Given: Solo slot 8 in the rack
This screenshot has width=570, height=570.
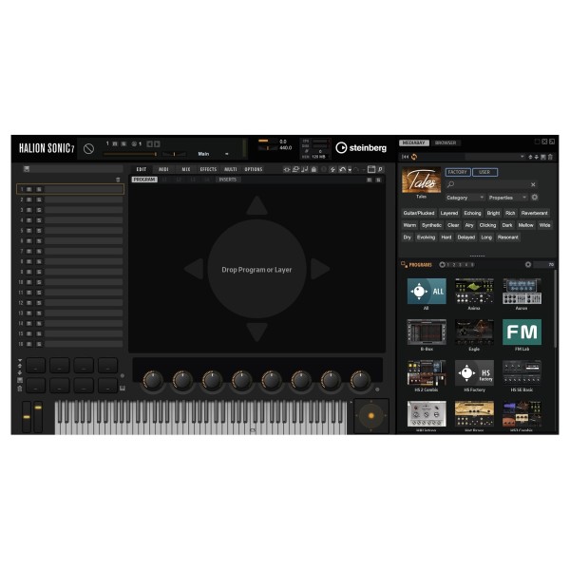Looking at the screenshot, I should (x=39, y=262).
